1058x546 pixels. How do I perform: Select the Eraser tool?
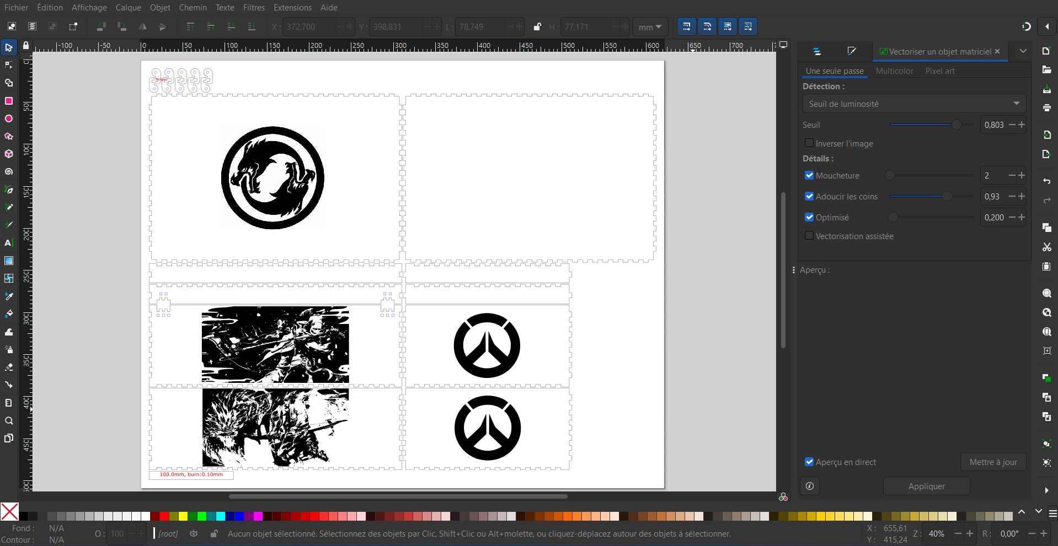pyautogui.click(x=9, y=367)
